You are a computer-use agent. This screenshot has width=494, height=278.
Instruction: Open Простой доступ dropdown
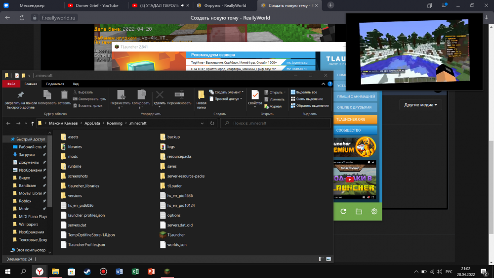[226, 99]
